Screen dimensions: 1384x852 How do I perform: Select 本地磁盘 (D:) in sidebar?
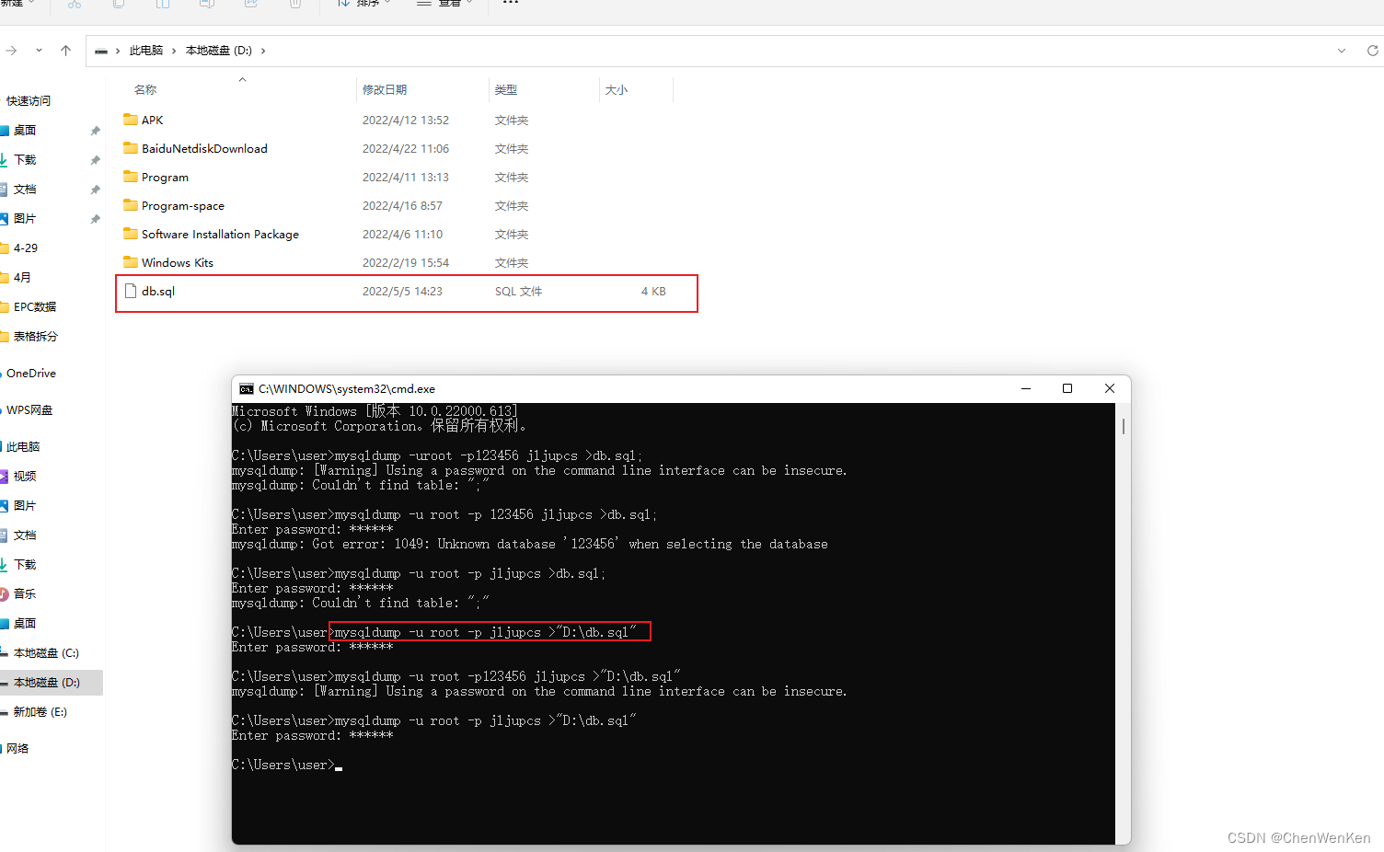[47, 683]
